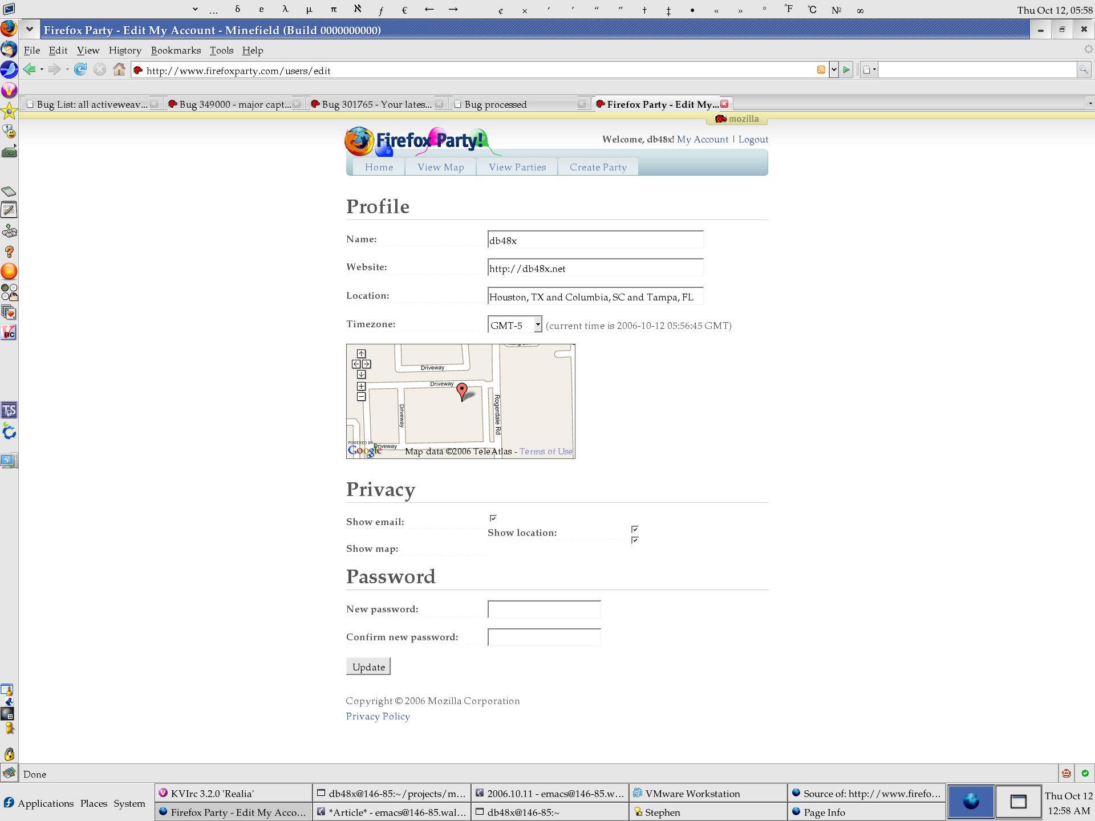The width and height of the screenshot is (1095, 821).
Task: Open the File menu
Action: [x=32, y=50]
